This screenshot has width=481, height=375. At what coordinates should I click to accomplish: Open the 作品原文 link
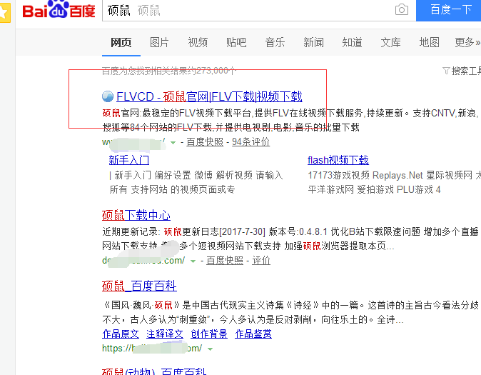(121, 334)
